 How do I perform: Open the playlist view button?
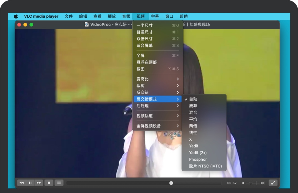coord(59,183)
